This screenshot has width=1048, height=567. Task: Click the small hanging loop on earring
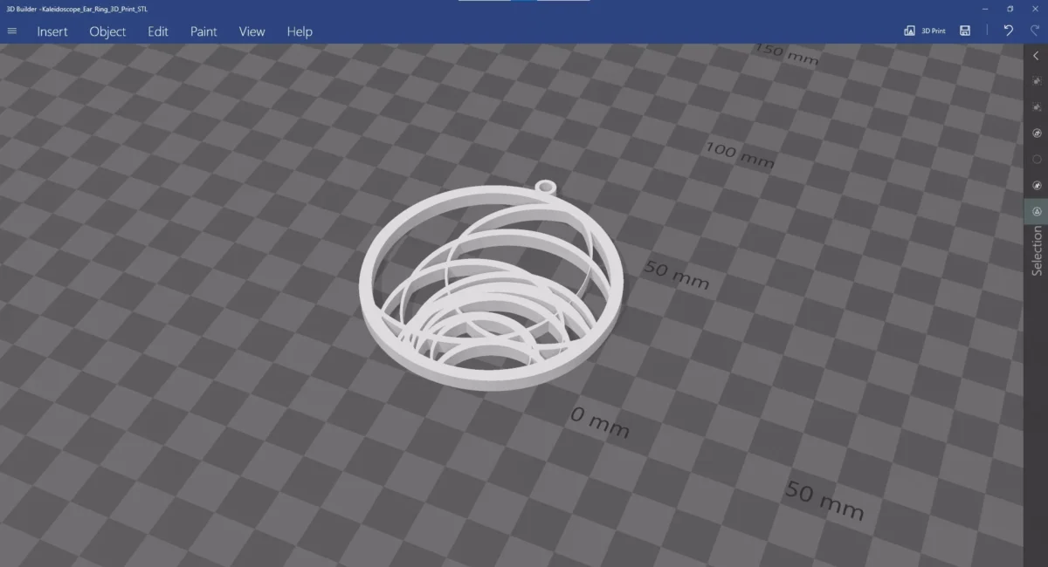(x=546, y=187)
